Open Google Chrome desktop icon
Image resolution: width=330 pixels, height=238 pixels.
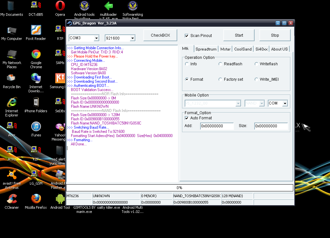coord(36,54)
